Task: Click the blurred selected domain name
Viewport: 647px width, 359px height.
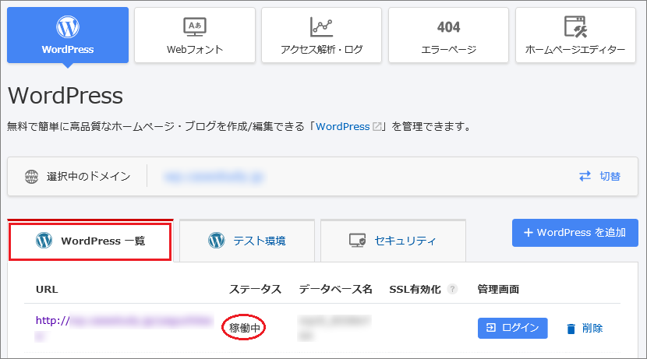Action: point(214,177)
